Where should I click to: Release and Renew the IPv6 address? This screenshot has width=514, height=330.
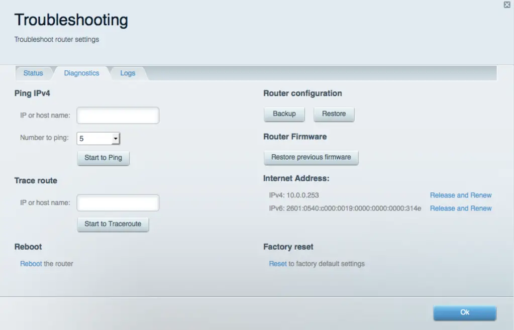coord(460,208)
